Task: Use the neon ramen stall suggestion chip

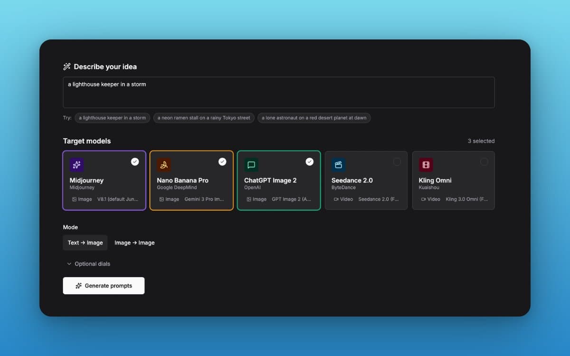Action: click(204, 118)
